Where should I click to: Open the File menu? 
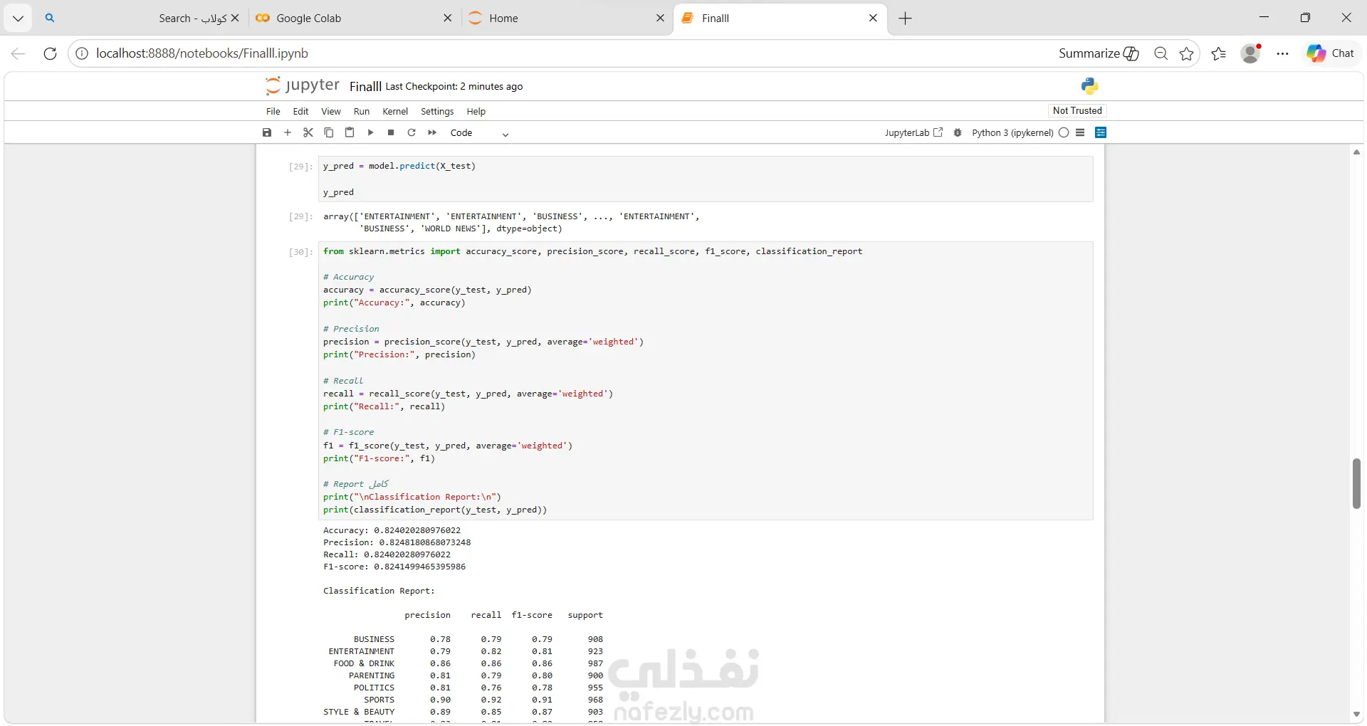coord(273,111)
